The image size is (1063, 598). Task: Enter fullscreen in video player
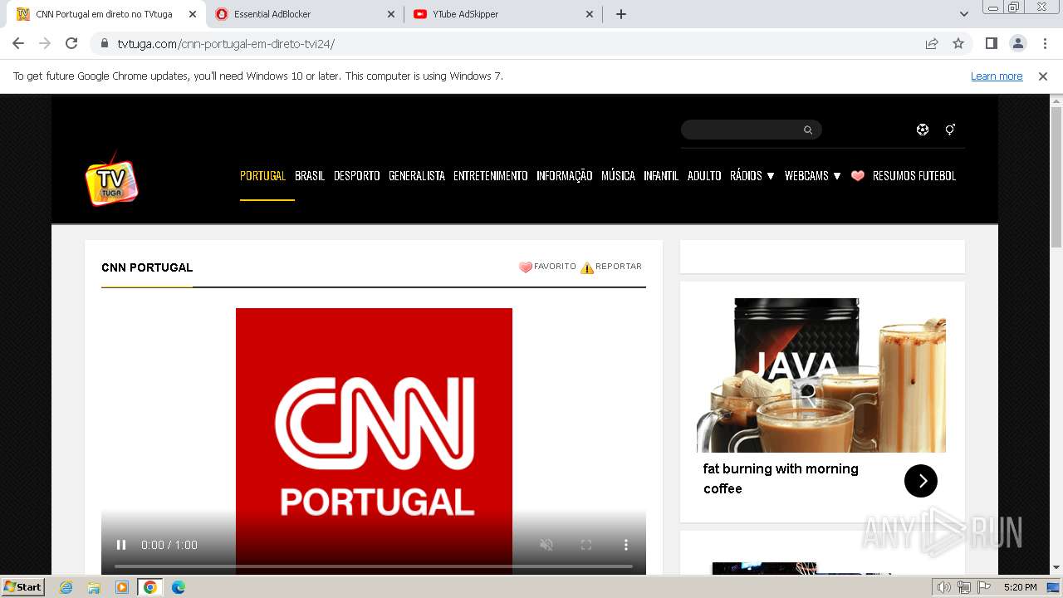coord(586,545)
